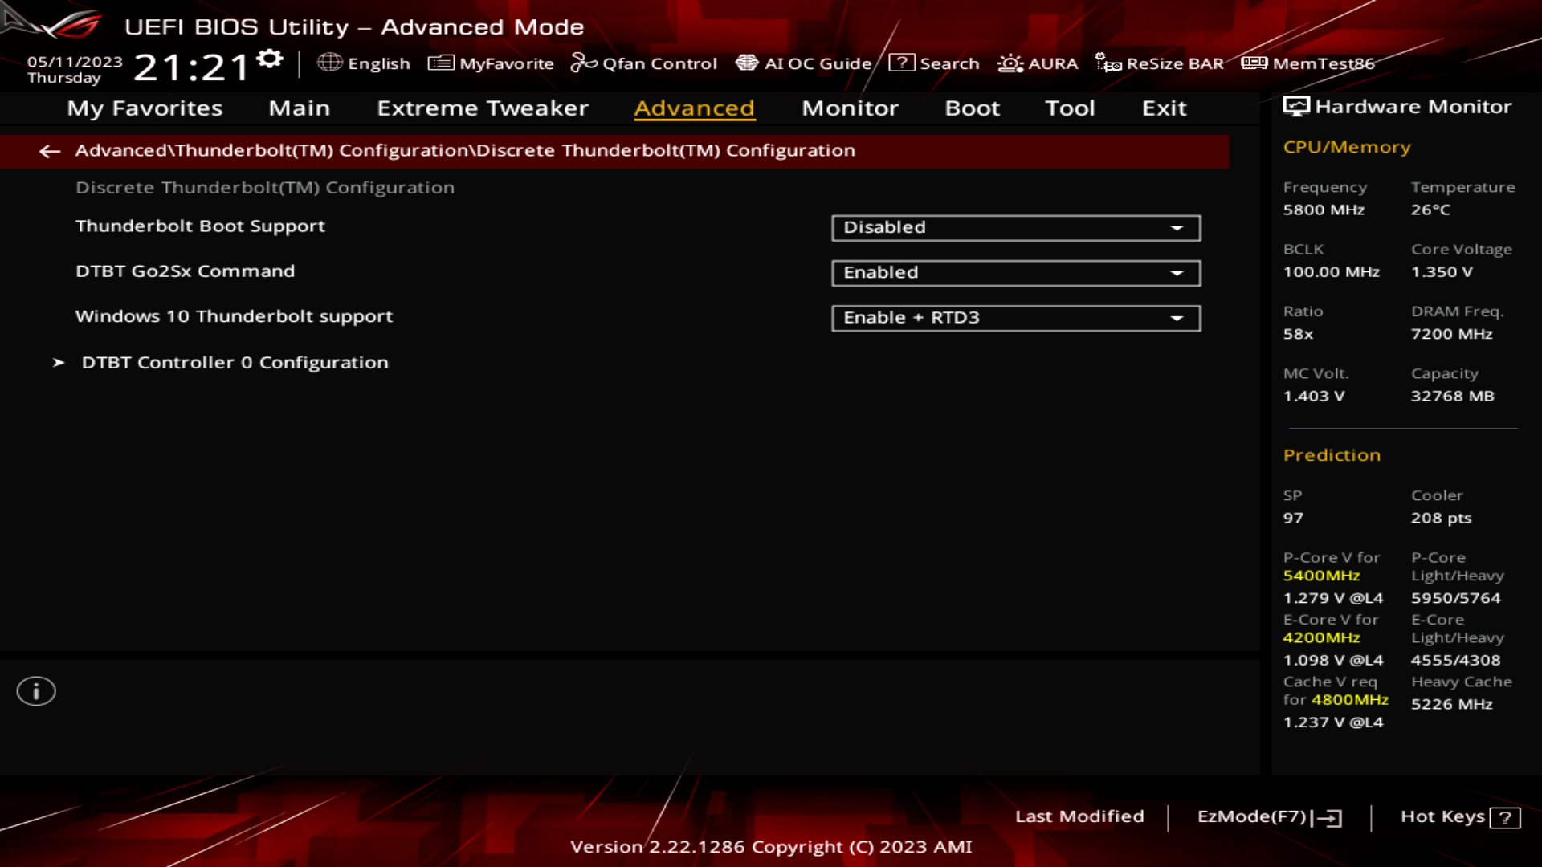Expand DTBT Controller 0 Configuration submenu
Viewport: 1542px width, 867px height.
(x=235, y=363)
